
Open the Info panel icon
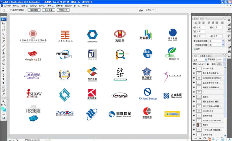229,29
